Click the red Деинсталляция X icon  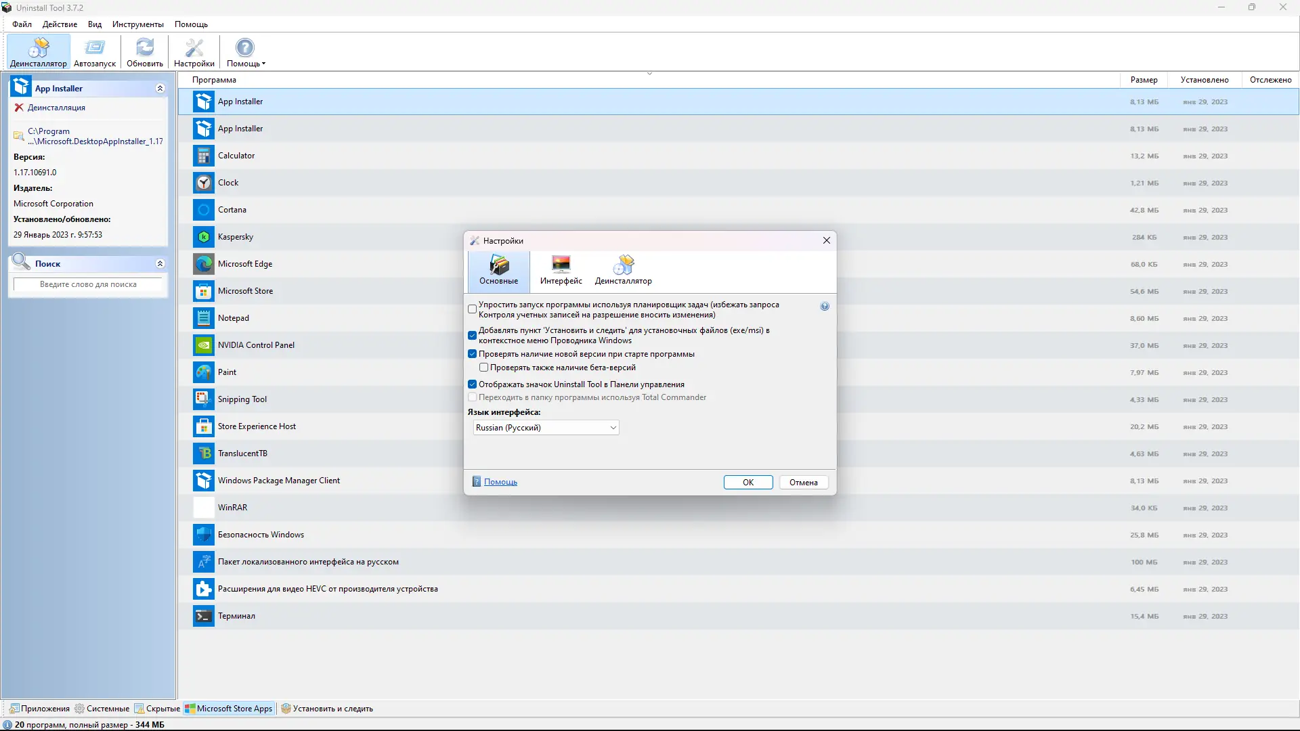pyautogui.click(x=19, y=108)
